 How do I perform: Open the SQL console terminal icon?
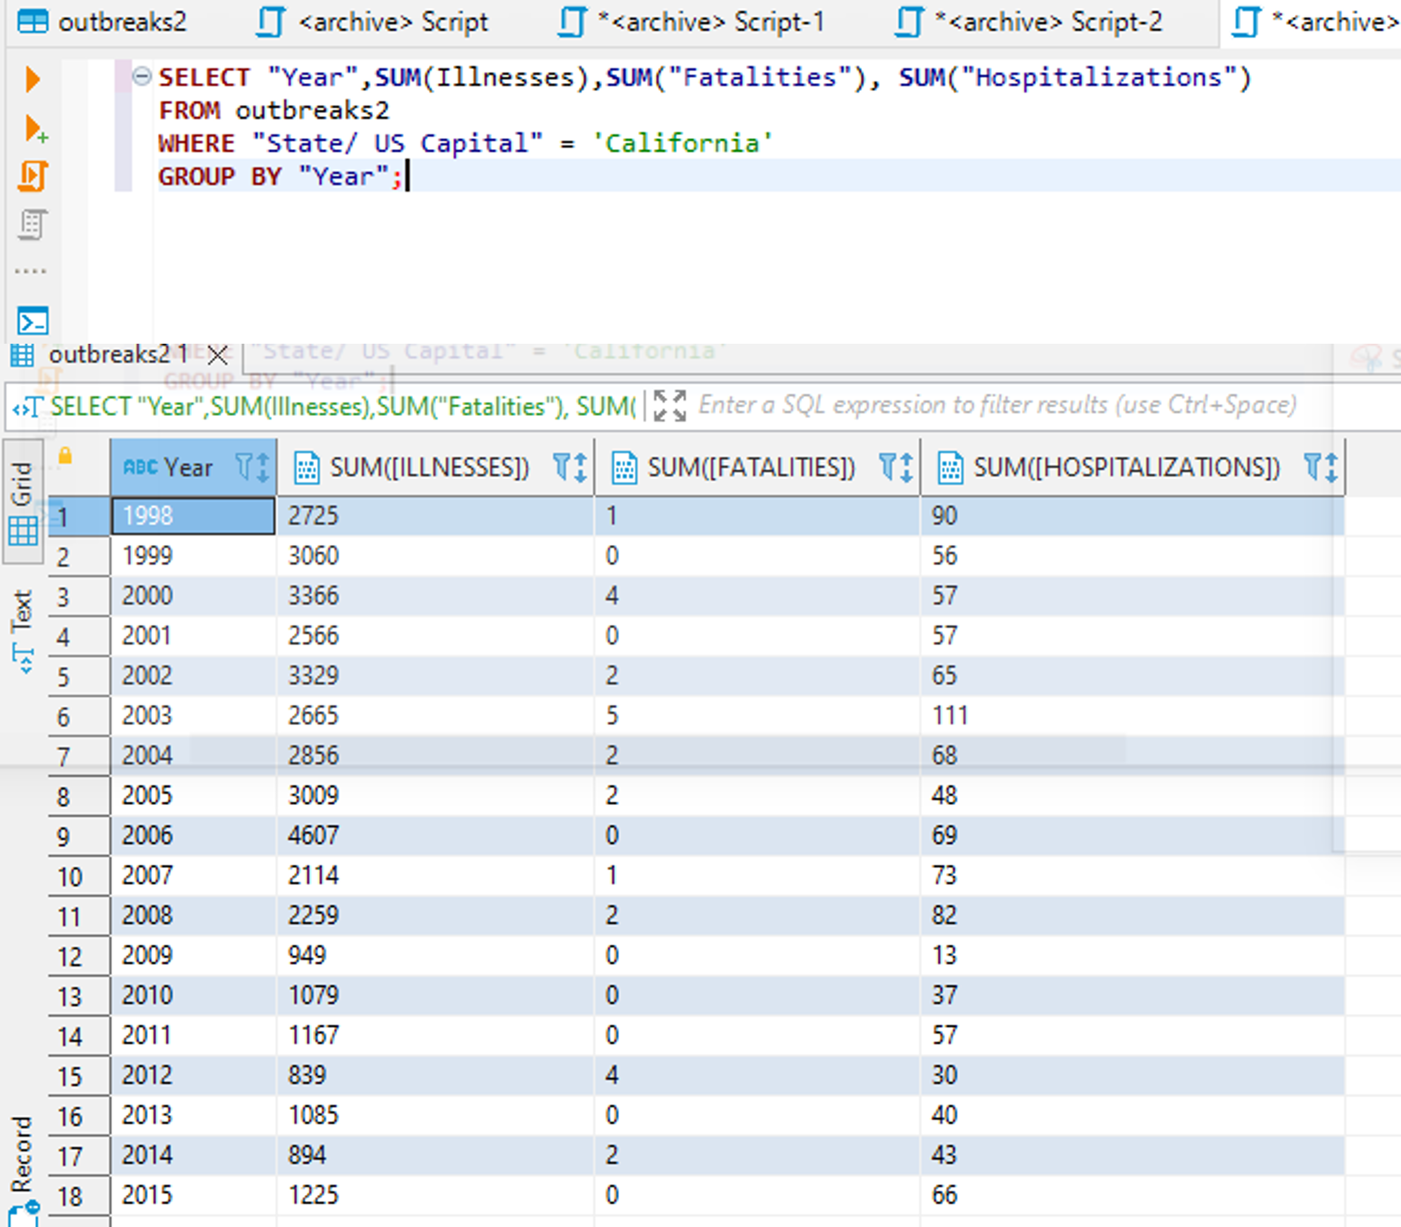click(32, 321)
